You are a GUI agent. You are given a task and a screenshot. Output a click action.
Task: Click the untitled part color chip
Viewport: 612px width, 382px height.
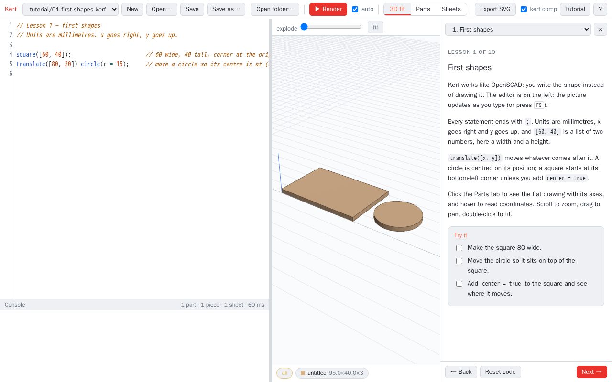(332, 373)
